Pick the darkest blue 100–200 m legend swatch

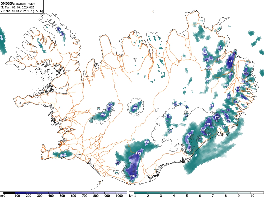(x=20, y=193)
